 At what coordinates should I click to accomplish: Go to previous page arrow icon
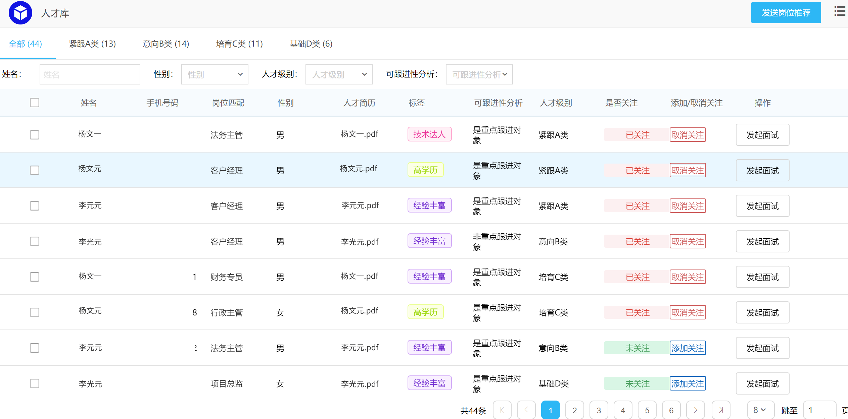coord(526,410)
